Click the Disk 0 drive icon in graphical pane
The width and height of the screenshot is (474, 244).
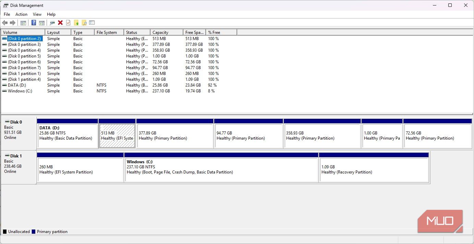7,122
